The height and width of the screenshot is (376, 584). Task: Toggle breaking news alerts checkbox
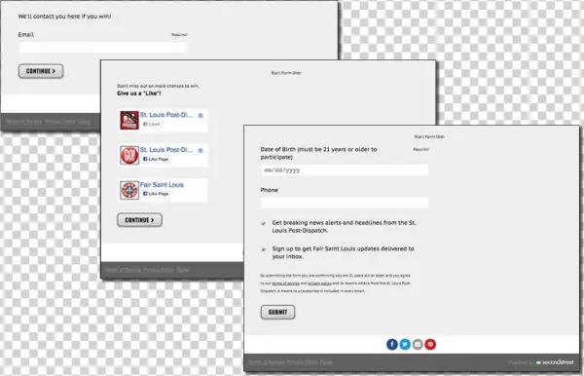pyautogui.click(x=264, y=224)
